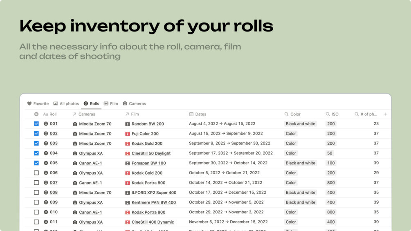
Task: Click the date range for roll 004
Action: (x=231, y=153)
